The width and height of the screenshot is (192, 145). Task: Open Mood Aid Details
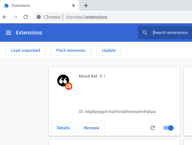click(x=63, y=128)
